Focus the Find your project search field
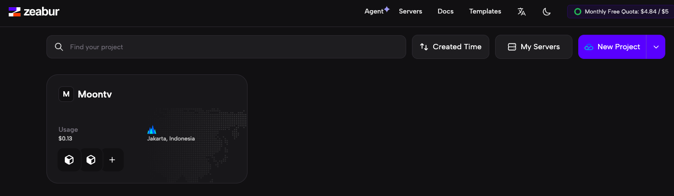Viewport: 674px width, 196px height. 232,47
